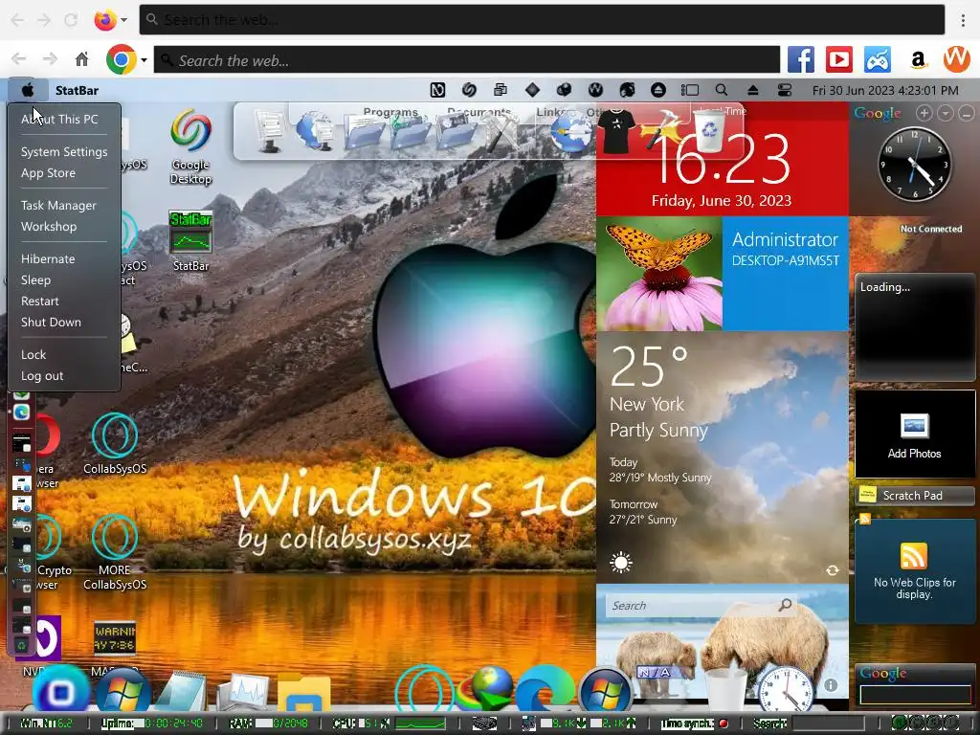Switch to the Programs tab in dock
The image size is (980, 735).
390,112
